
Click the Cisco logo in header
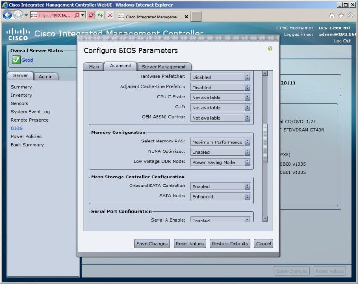point(18,35)
